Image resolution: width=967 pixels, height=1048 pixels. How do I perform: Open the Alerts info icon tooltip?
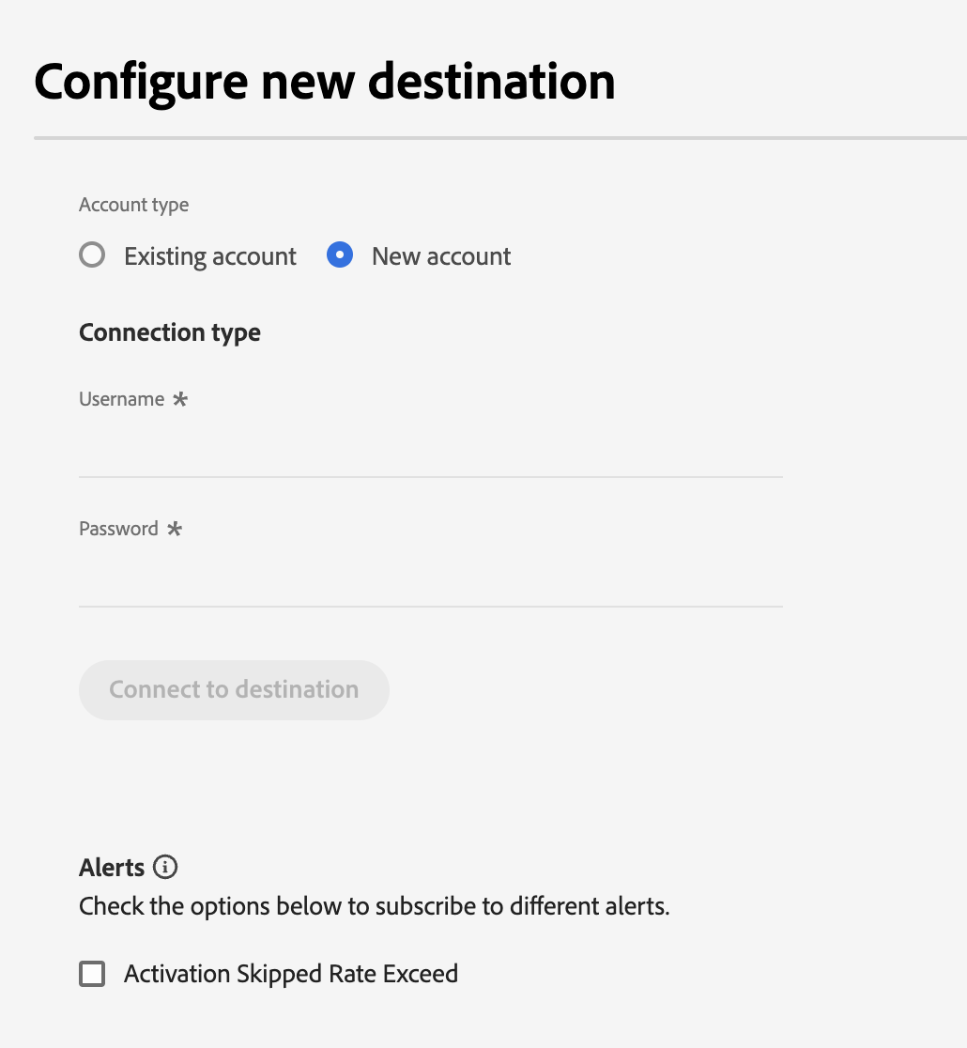click(165, 867)
